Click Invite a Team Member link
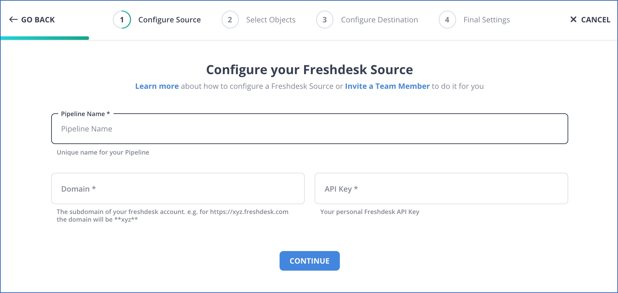 (387, 86)
